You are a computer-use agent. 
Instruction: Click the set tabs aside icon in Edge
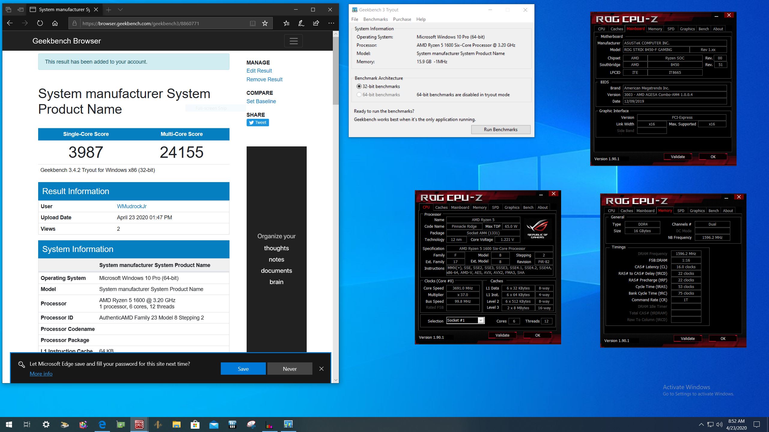pos(20,10)
